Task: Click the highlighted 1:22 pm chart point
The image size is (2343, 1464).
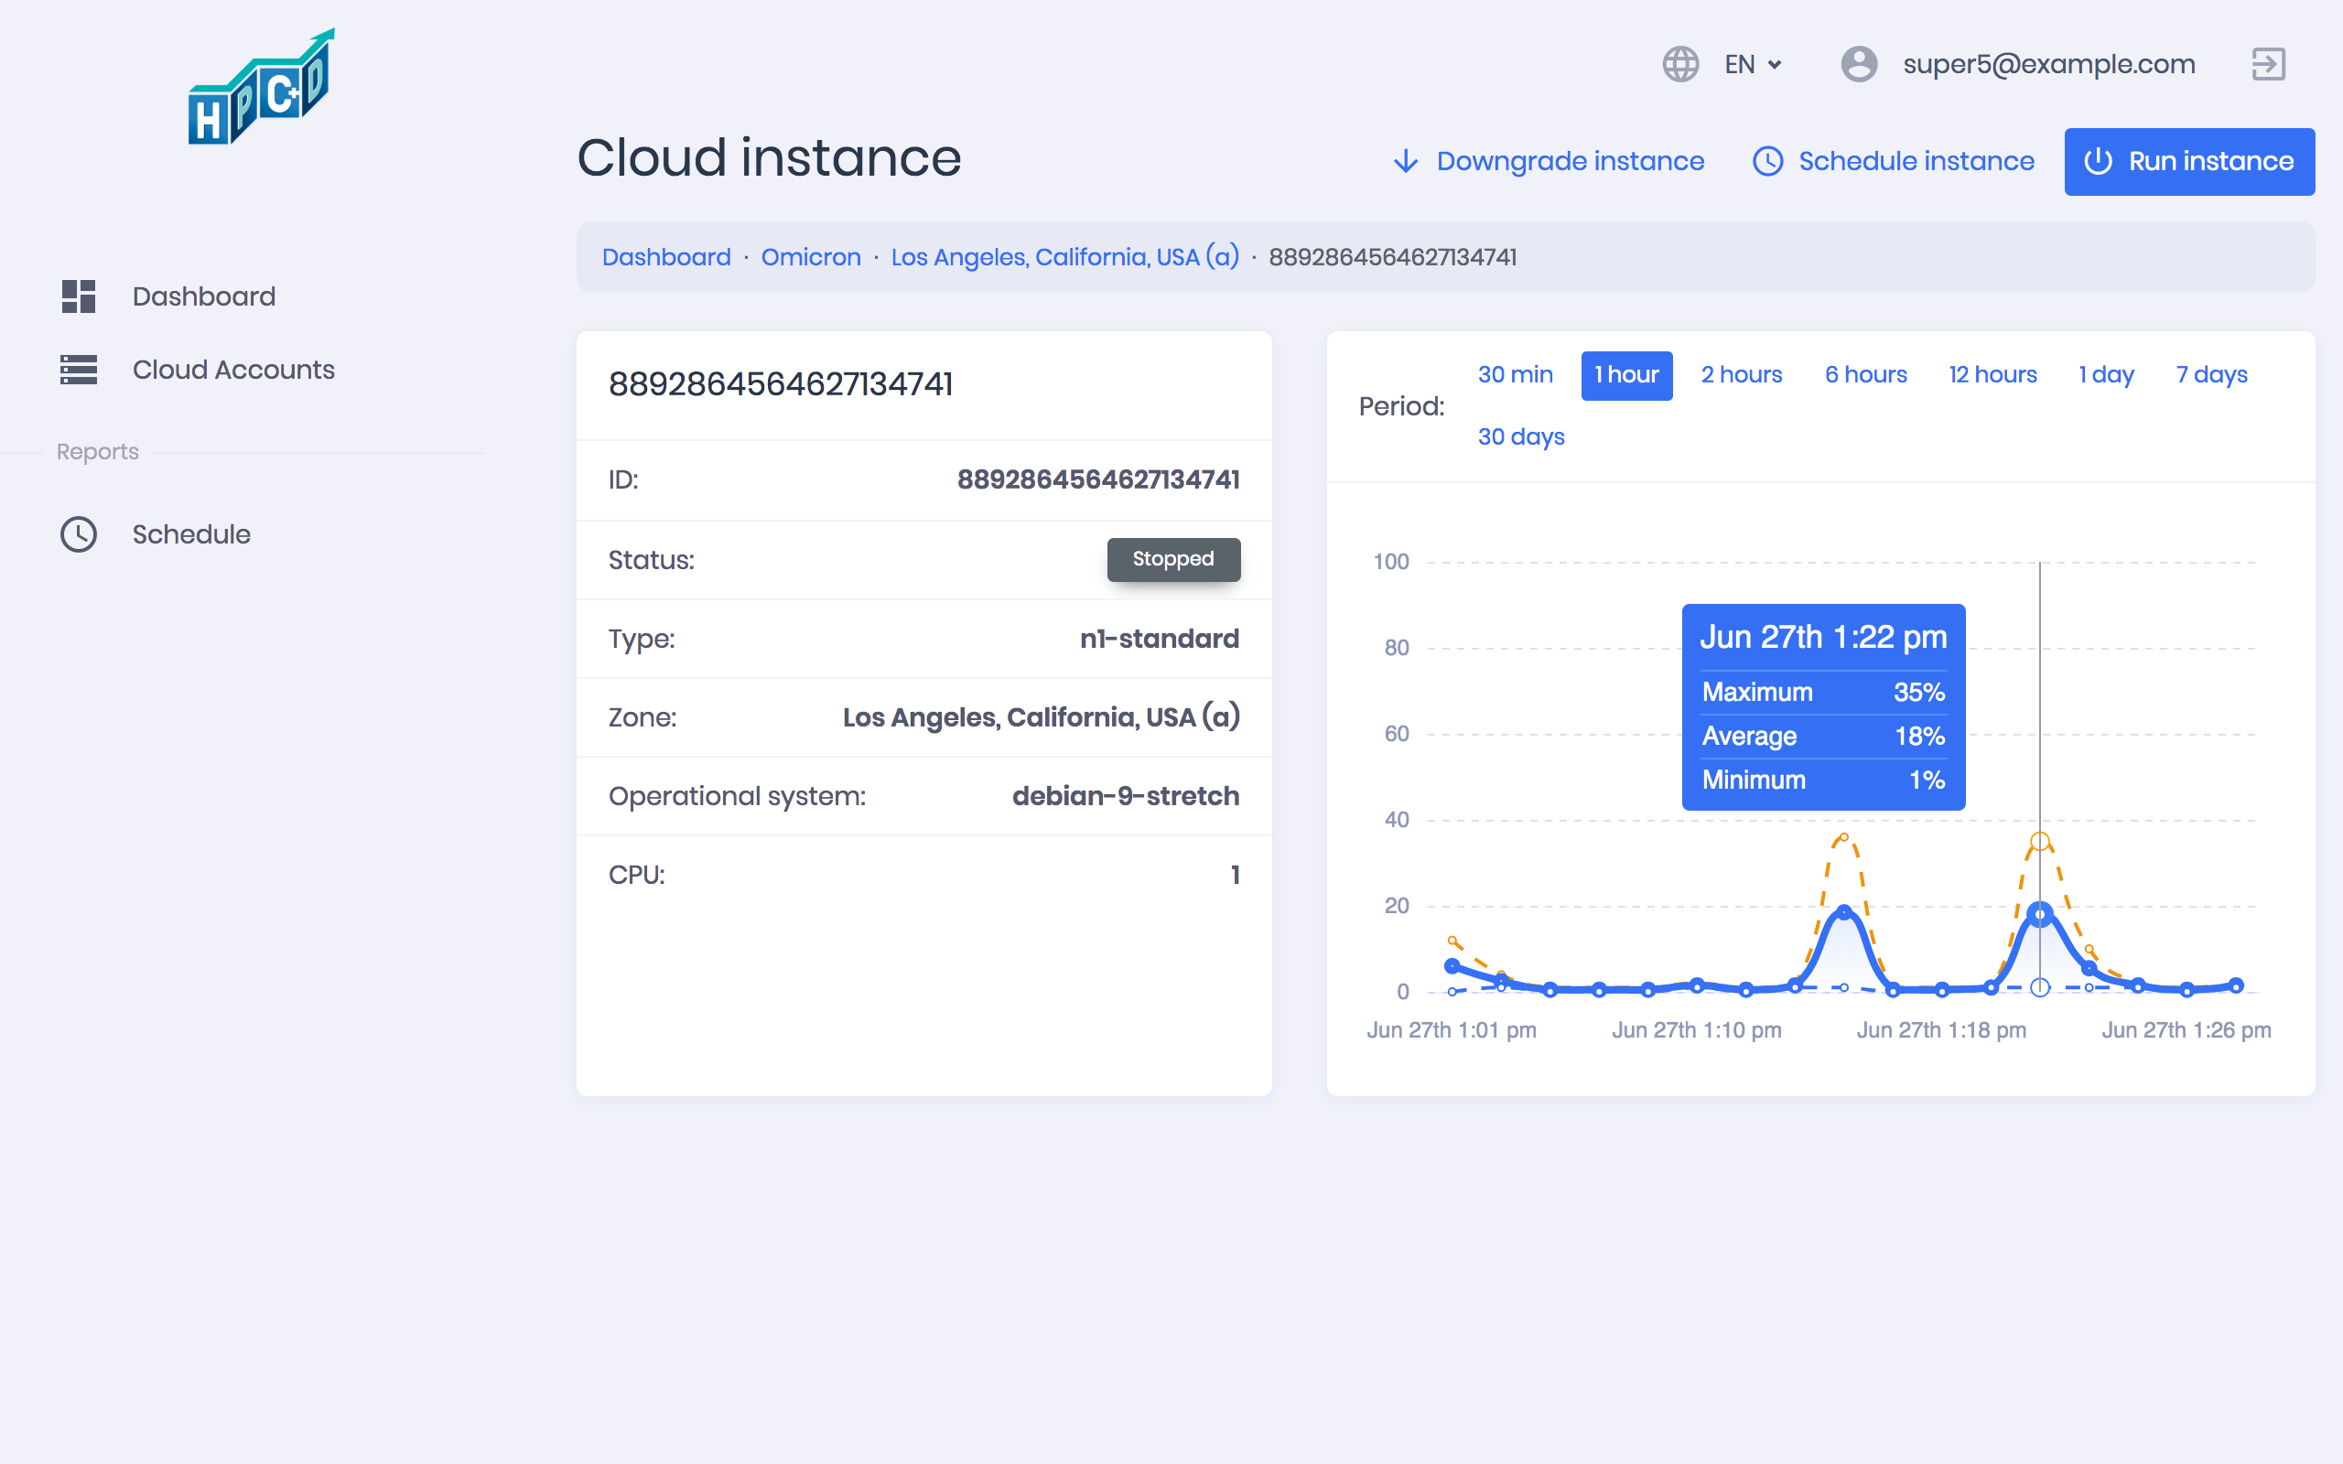Action: coord(2040,914)
